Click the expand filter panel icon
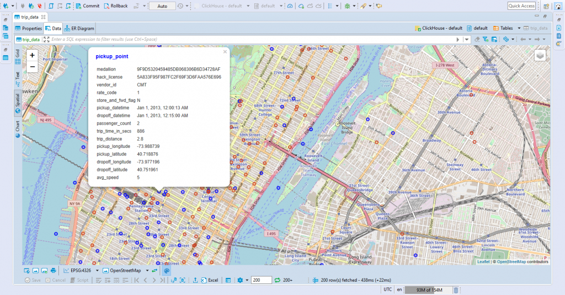565x295 pixels. click(46, 39)
